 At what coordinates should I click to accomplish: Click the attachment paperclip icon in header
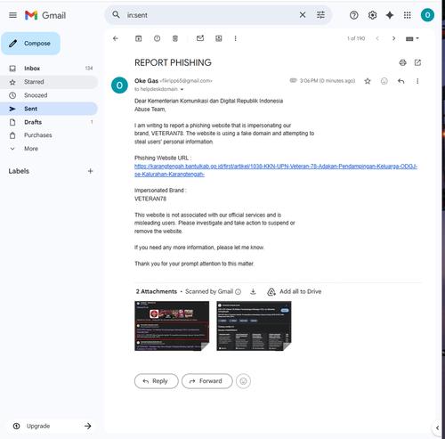(x=293, y=80)
